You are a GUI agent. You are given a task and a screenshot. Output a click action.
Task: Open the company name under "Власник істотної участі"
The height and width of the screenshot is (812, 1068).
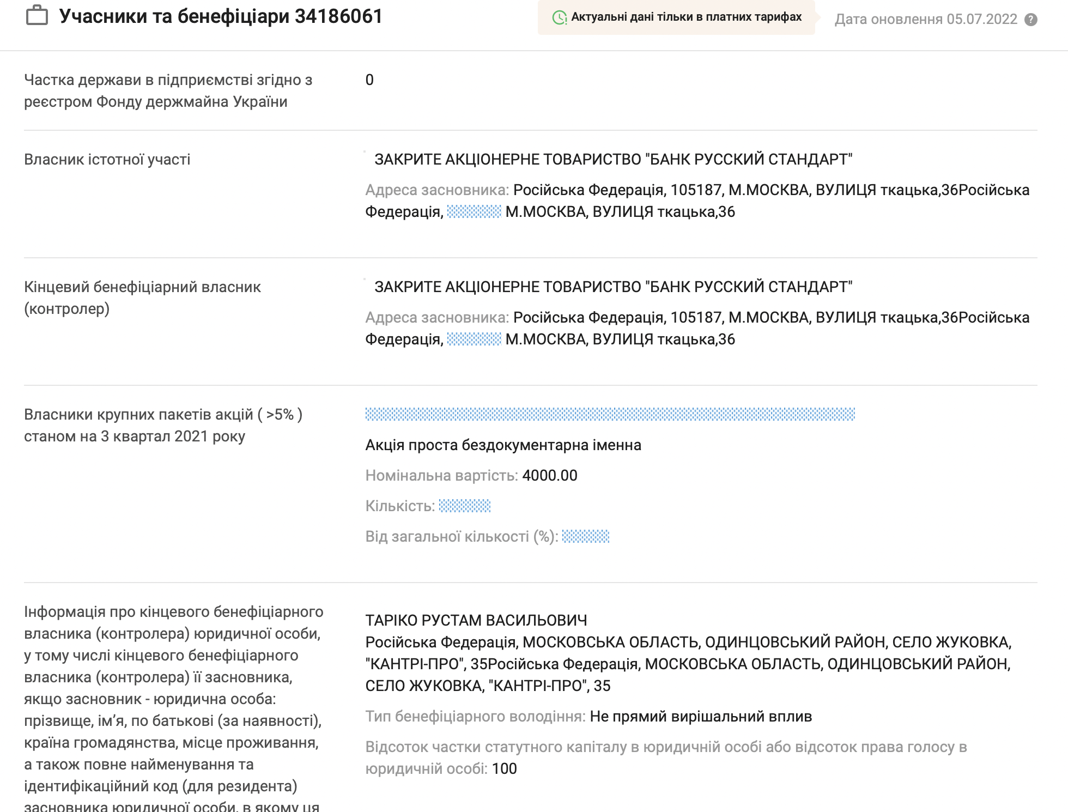(x=613, y=160)
